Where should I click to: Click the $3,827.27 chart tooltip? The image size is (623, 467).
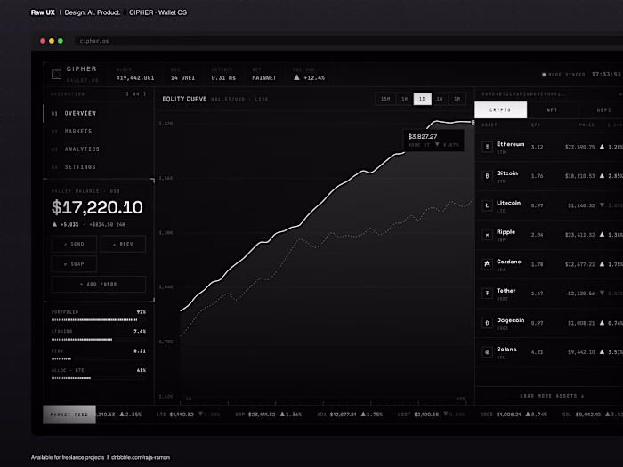pyautogui.click(x=433, y=141)
